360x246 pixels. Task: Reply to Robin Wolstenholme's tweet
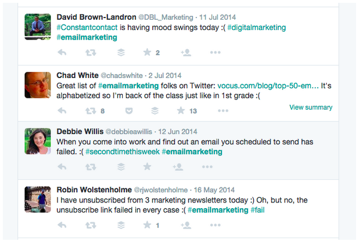coord(62,225)
